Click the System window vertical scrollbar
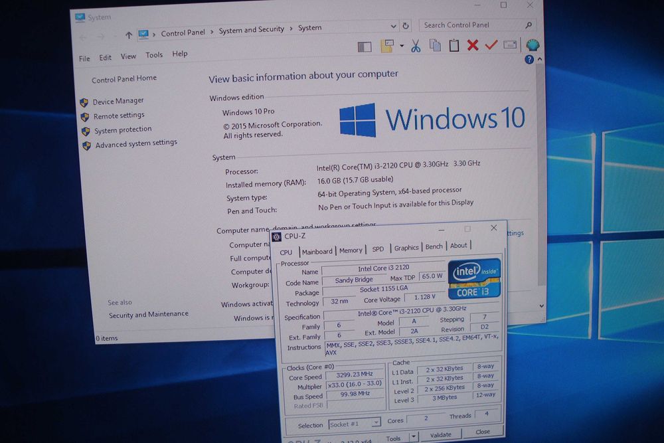This screenshot has width=664, height=443. click(x=540, y=176)
